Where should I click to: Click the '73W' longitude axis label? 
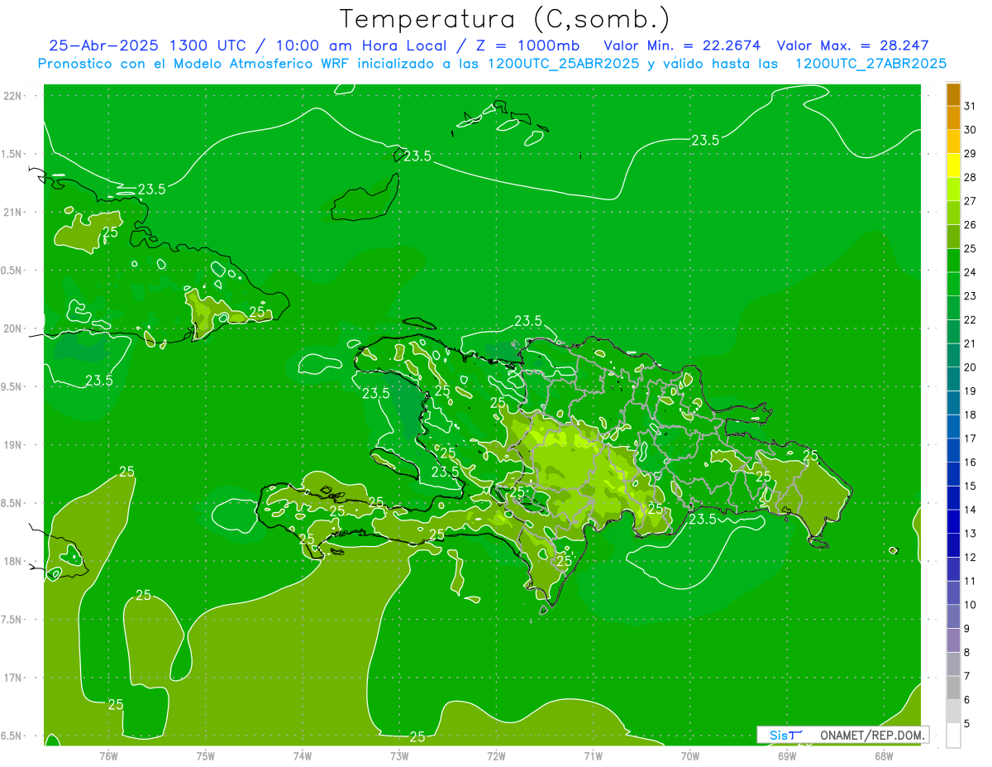pyautogui.click(x=399, y=755)
